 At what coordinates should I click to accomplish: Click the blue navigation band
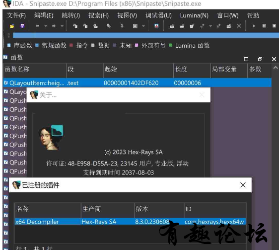coord(146,35)
